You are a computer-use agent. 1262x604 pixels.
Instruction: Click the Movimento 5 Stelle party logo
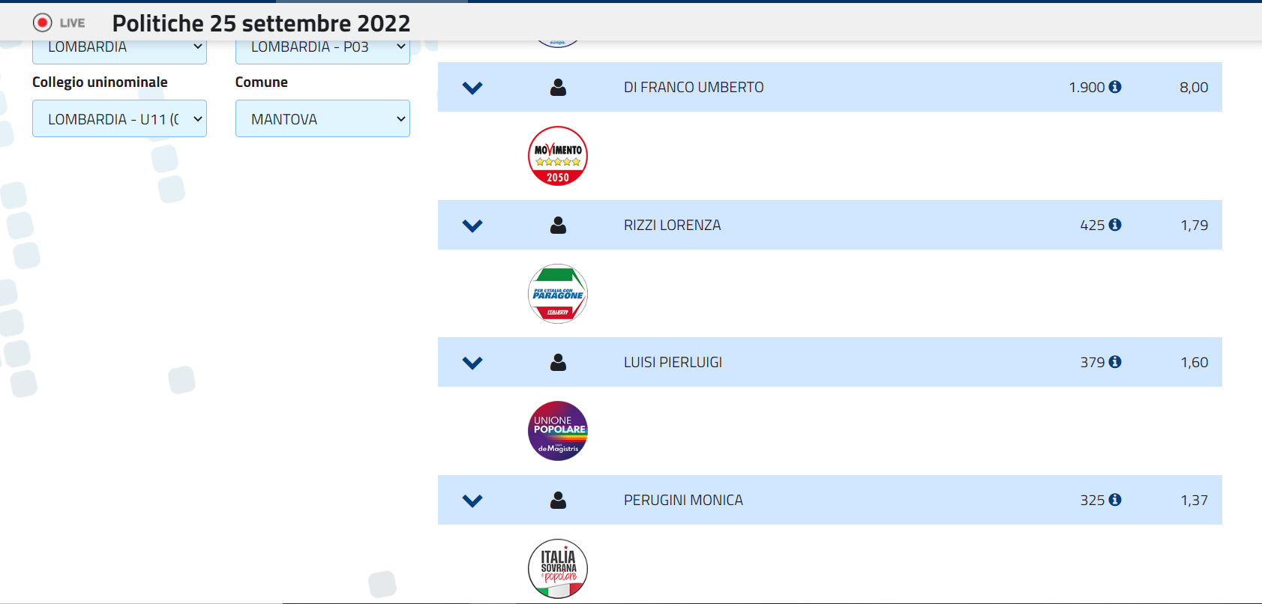[558, 156]
